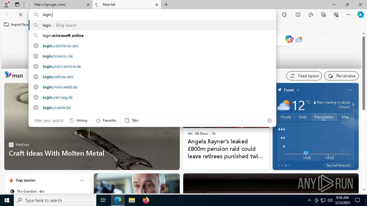Image resolution: width=367 pixels, height=206 pixels.
Task: Click the msn logo
Action: tap(14, 75)
